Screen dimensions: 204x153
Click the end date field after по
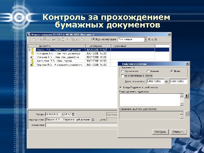tap(178, 81)
